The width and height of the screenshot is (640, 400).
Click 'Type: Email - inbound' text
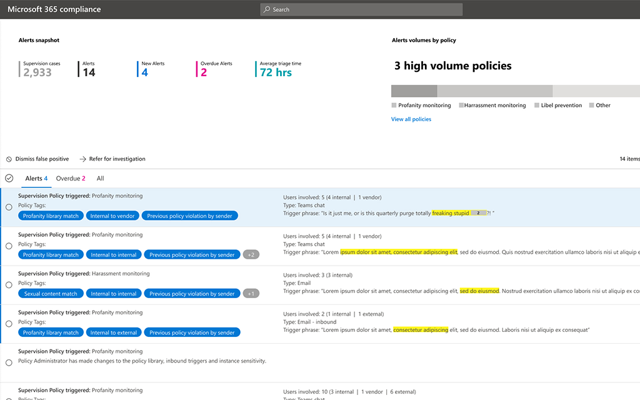click(x=310, y=322)
